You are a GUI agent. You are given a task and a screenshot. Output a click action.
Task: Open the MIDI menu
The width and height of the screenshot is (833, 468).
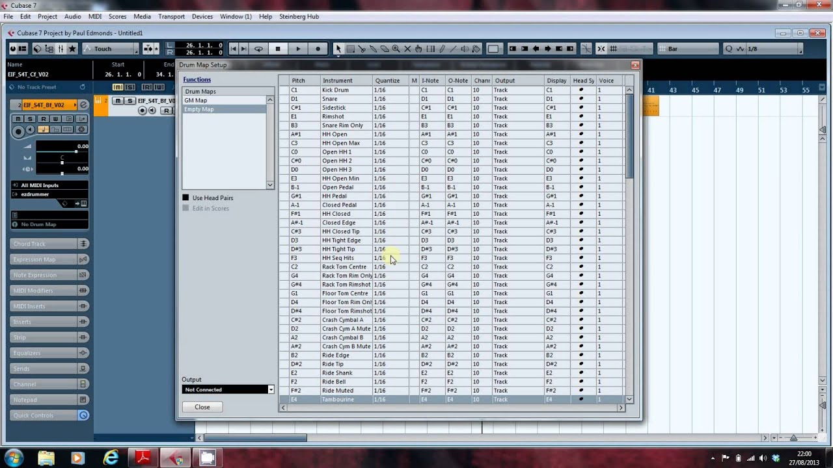click(x=94, y=16)
